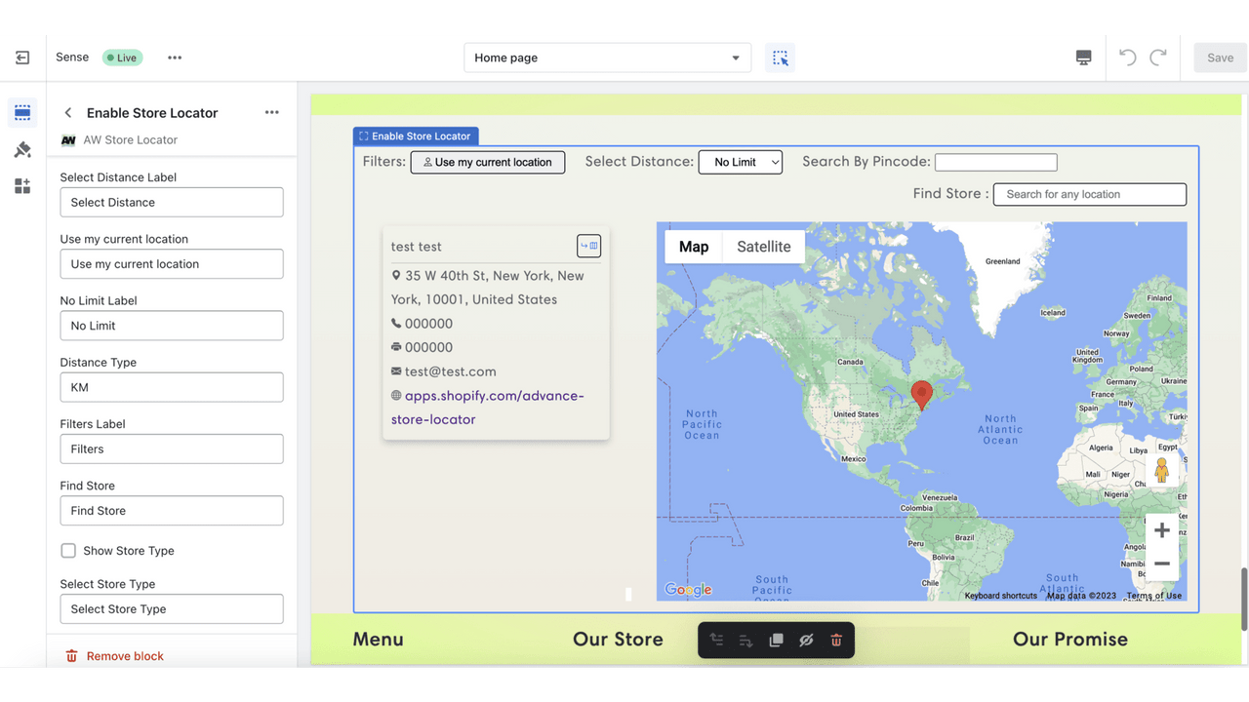Viewport: 1249px width, 702px height.
Task: Open Enable Store Locator options menu
Action: (x=271, y=112)
